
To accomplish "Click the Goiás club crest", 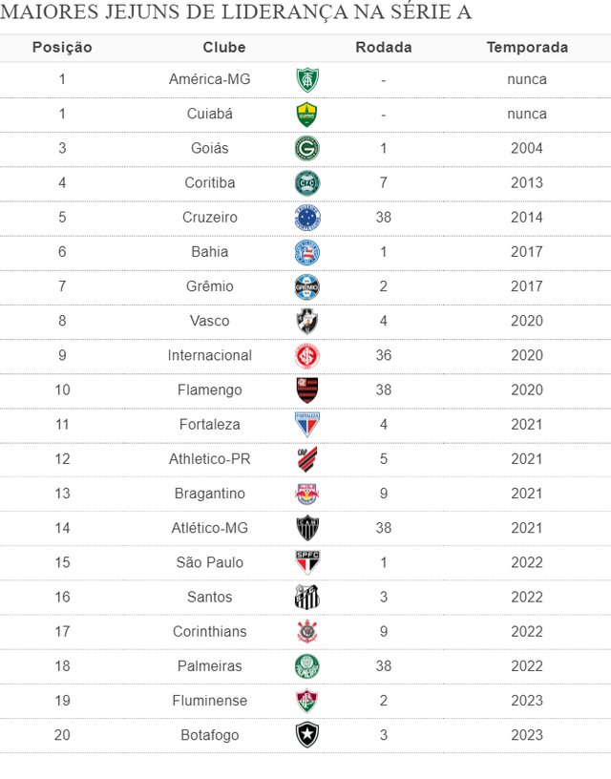I will [x=307, y=148].
